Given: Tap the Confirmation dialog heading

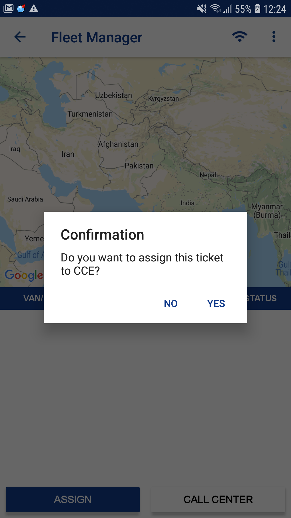Looking at the screenshot, I should pos(102,235).
